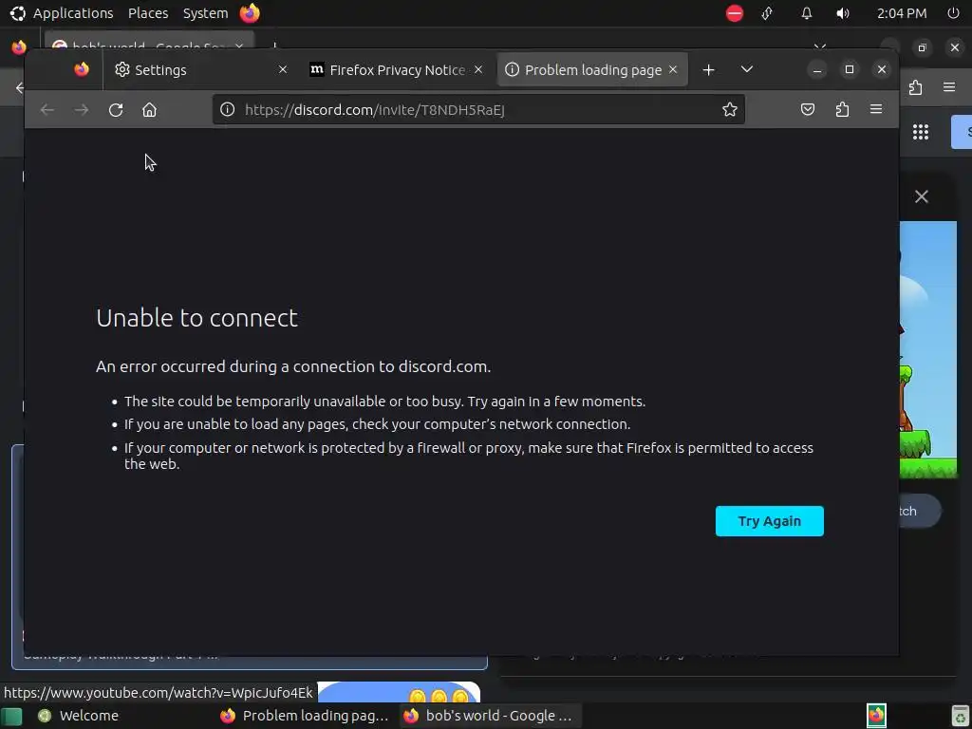
Task: Restore the background Firefox window size
Action: (923, 47)
